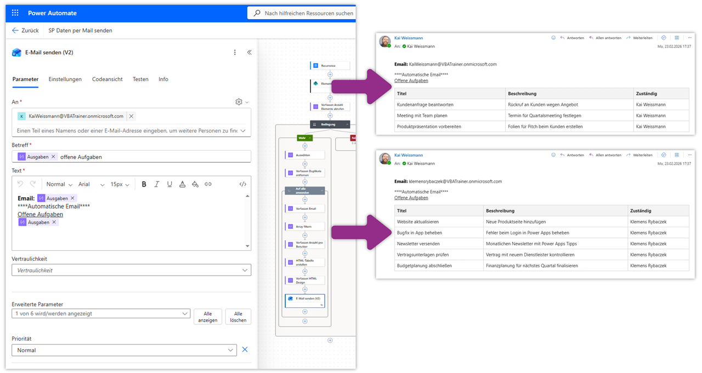Click the undo icon in the text editor
This screenshot has height=373, width=702.
point(20,184)
